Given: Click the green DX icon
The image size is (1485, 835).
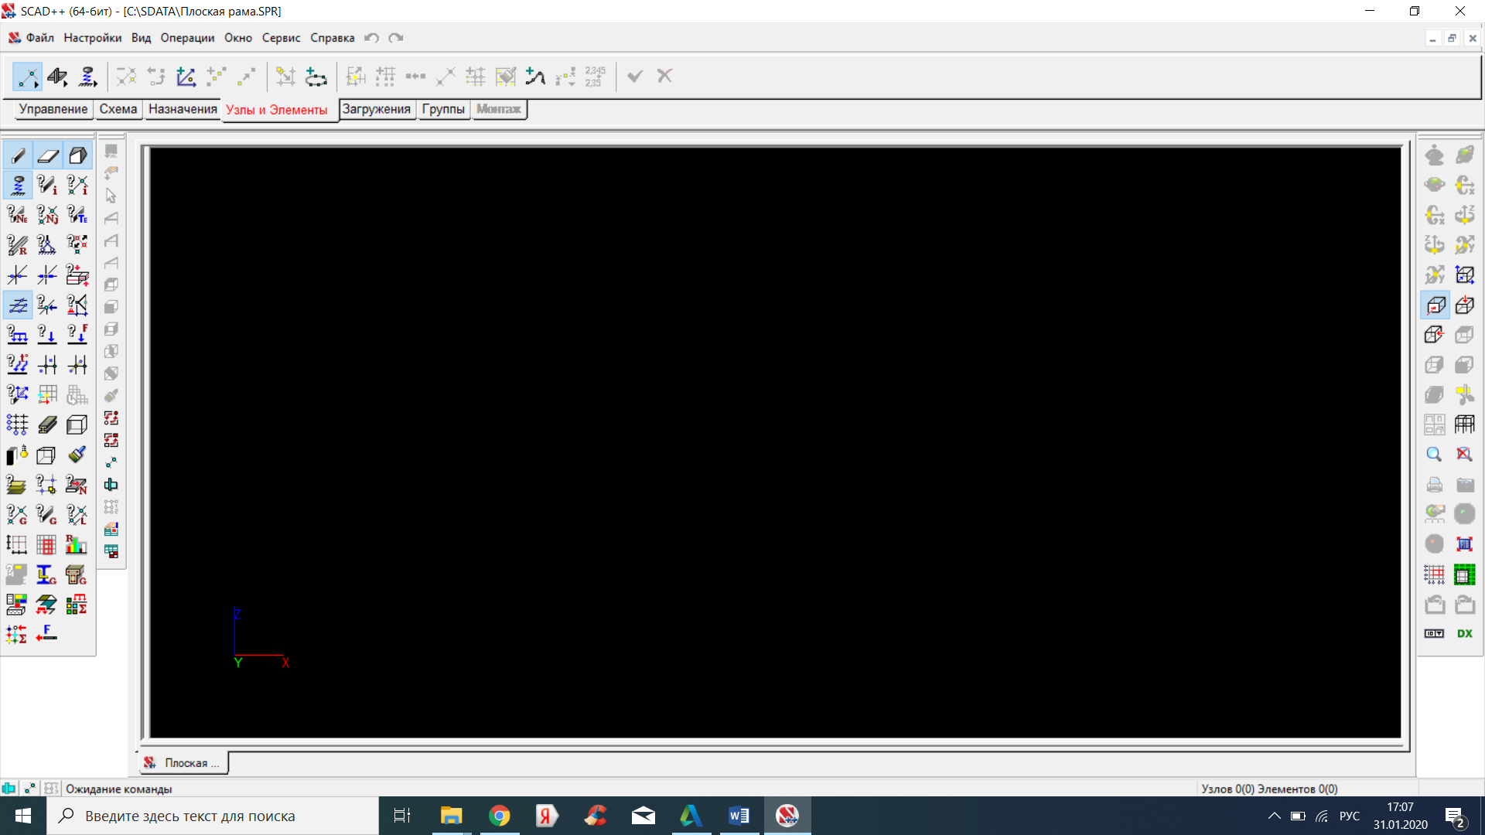Looking at the screenshot, I should (1465, 634).
